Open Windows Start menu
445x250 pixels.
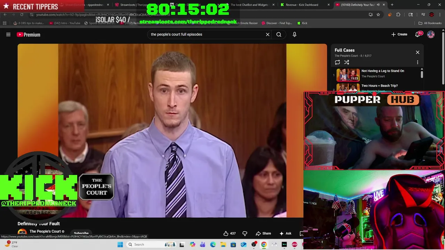[x=120, y=244]
